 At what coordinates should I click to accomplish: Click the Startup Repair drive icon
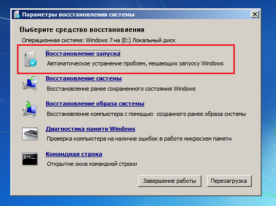[30, 59]
